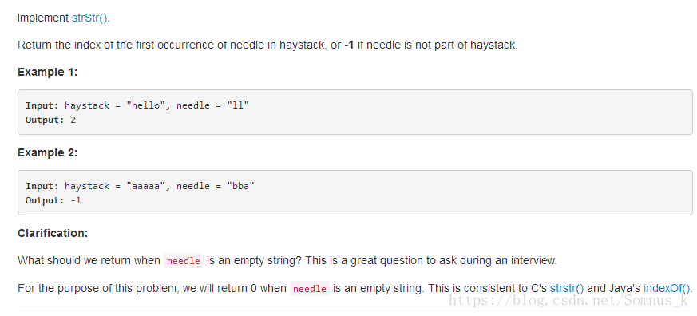Click the bold -1 in the description sentence
Screen dimensions: 697x316
click(349, 45)
